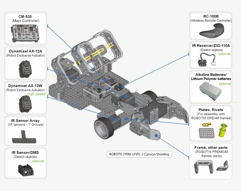
Task: Click the High Speed text on AX-12W
Action: point(36,94)
